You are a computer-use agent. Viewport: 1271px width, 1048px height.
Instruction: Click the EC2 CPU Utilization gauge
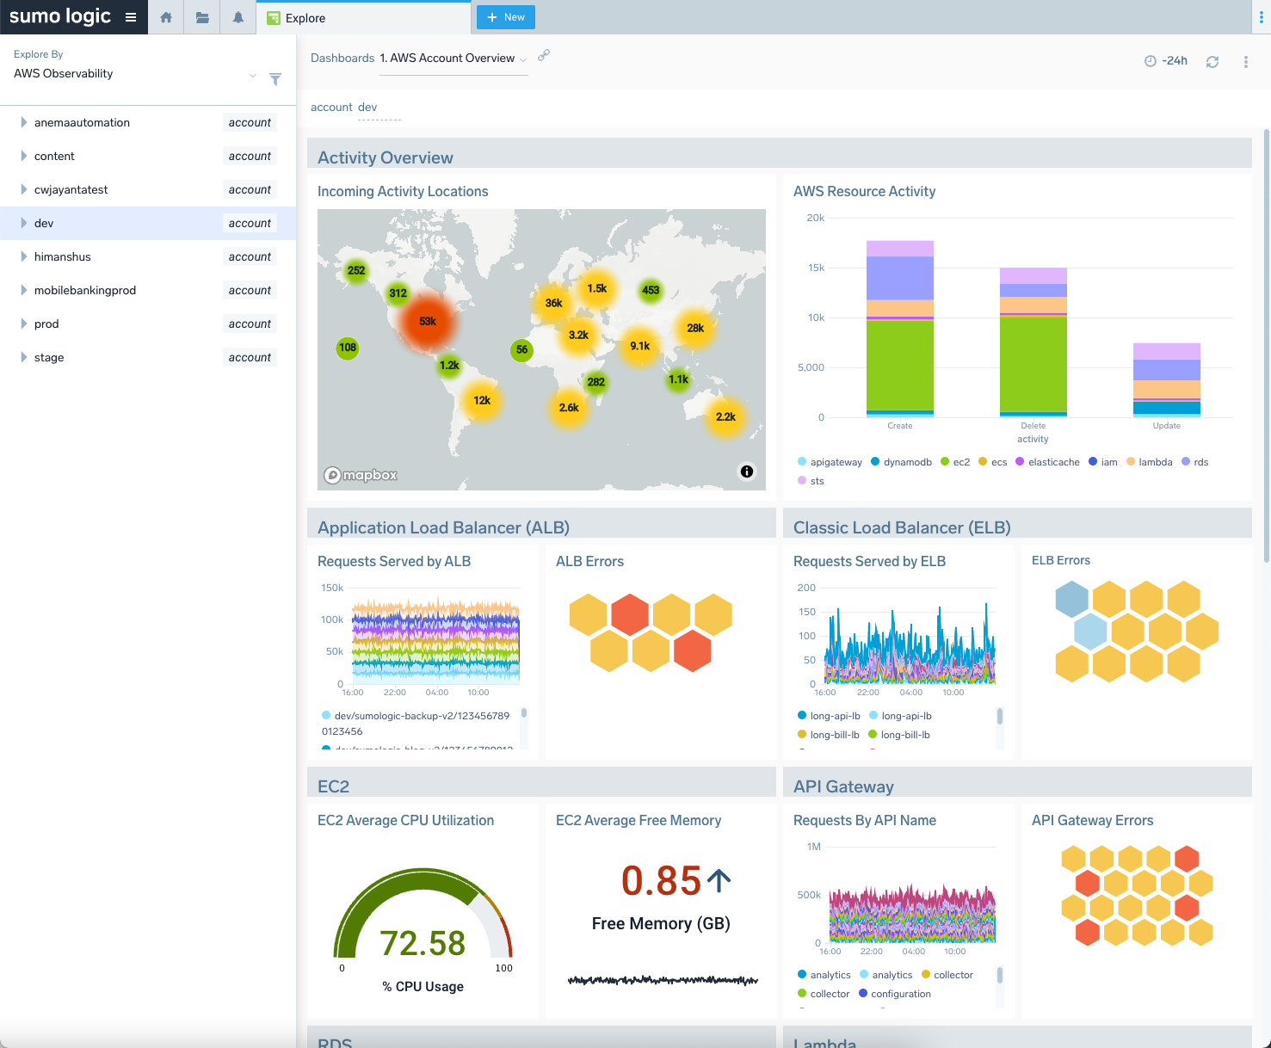tap(423, 915)
